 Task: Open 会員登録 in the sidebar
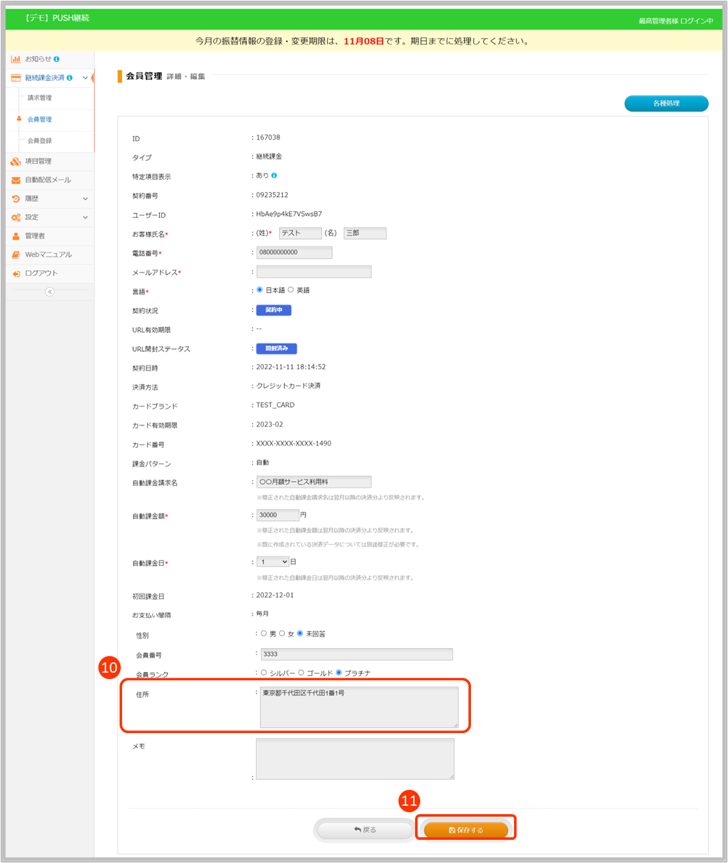pyautogui.click(x=40, y=141)
